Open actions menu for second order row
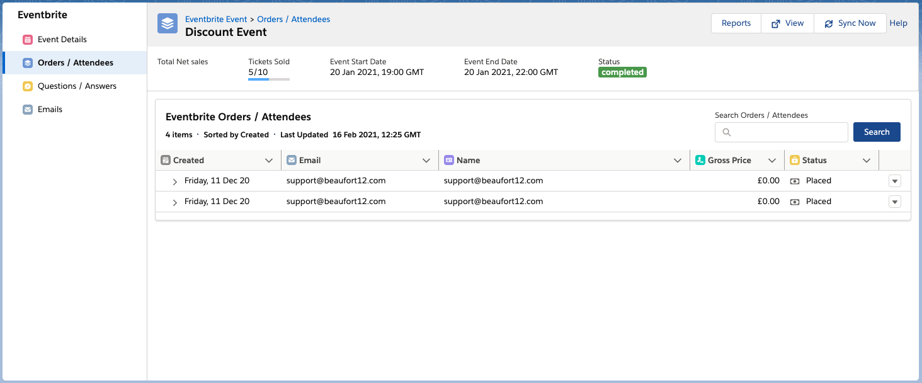Viewport: 922px width, 383px height. coord(895,202)
